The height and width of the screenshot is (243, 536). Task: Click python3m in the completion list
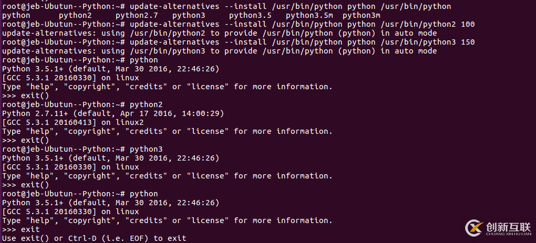pyautogui.click(x=361, y=16)
